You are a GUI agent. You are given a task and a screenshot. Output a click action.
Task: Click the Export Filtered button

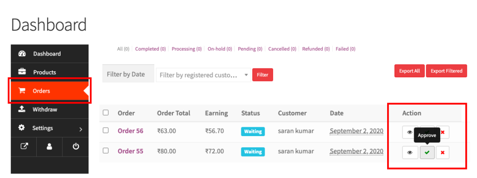click(x=446, y=71)
